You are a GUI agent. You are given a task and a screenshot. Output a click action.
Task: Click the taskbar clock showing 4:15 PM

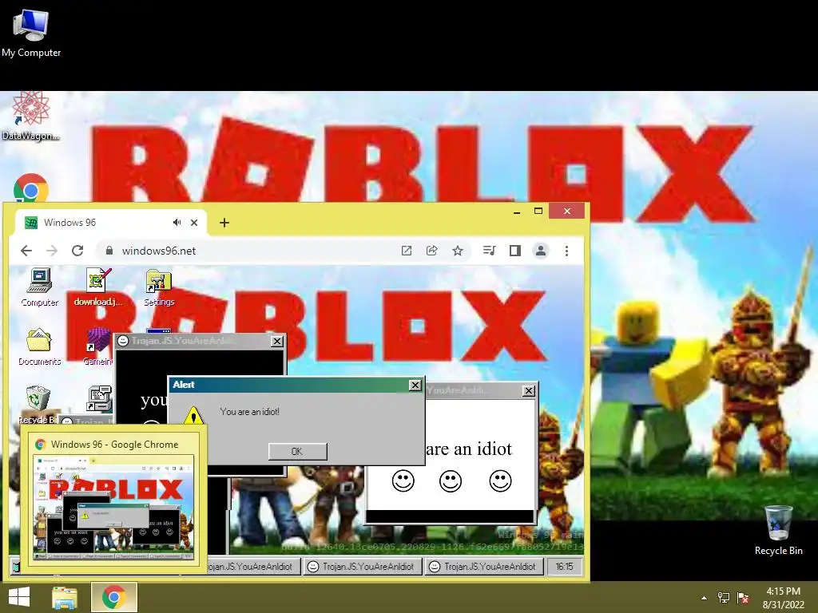pyautogui.click(x=783, y=598)
